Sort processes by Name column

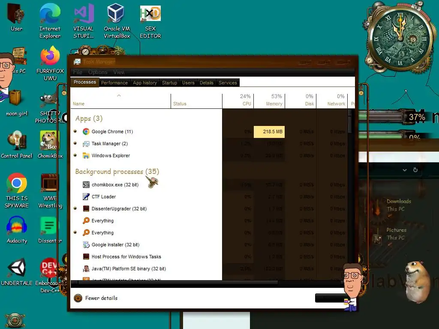coord(120,101)
